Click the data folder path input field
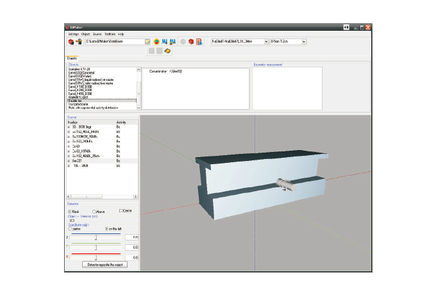This screenshot has height=295, width=436. [x=114, y=42]
